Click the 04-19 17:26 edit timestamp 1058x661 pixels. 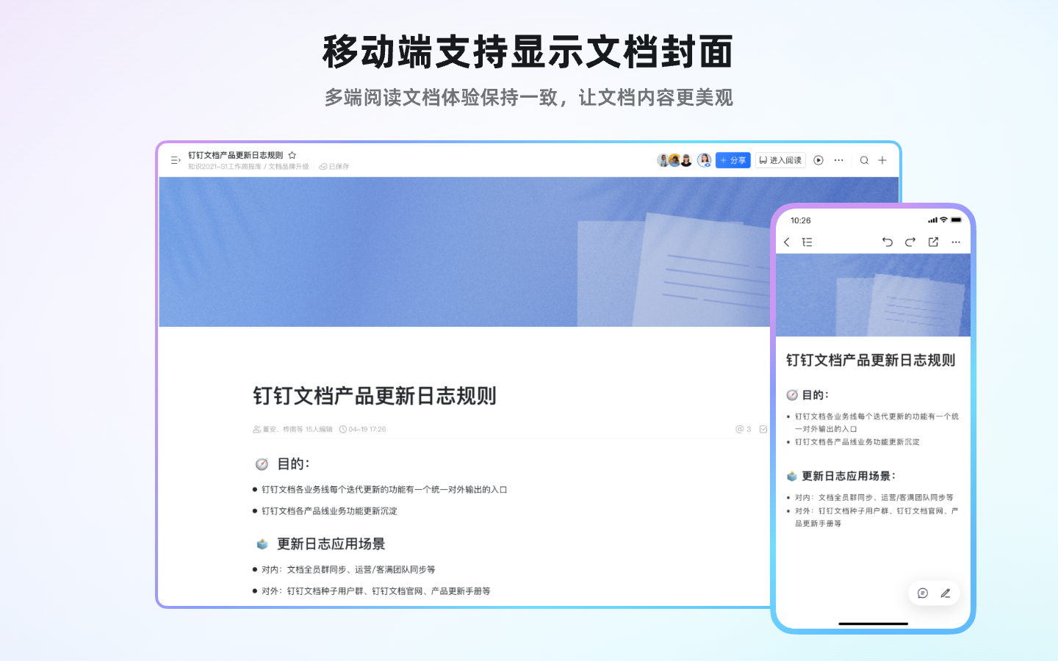(363, 429)
